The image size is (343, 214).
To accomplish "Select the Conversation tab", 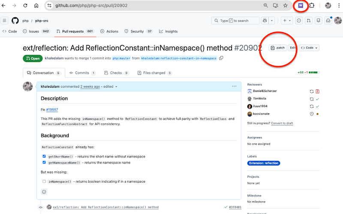I will coord(44,73).
